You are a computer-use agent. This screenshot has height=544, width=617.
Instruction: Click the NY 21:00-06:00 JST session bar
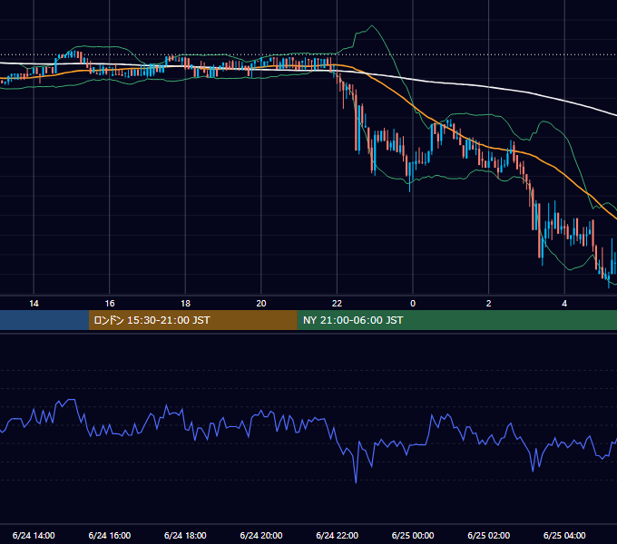[x=456, y=320]
